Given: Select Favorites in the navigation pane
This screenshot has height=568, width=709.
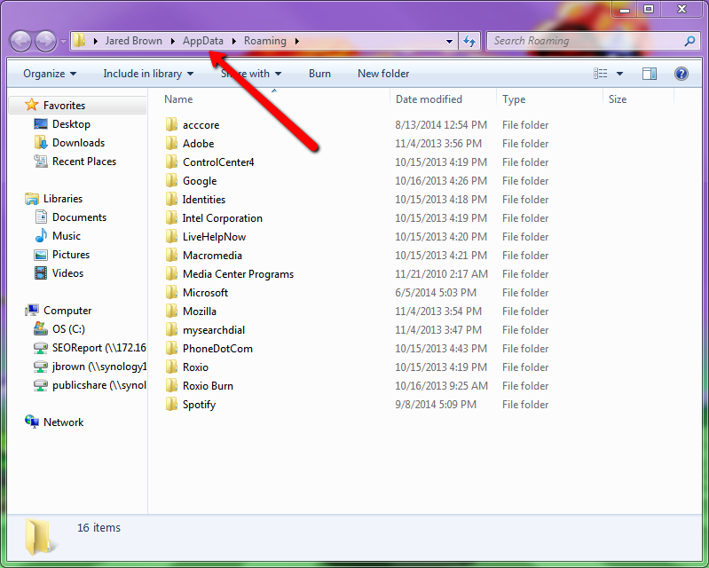Looking at the screenshot, I should [x=64, y=106].
